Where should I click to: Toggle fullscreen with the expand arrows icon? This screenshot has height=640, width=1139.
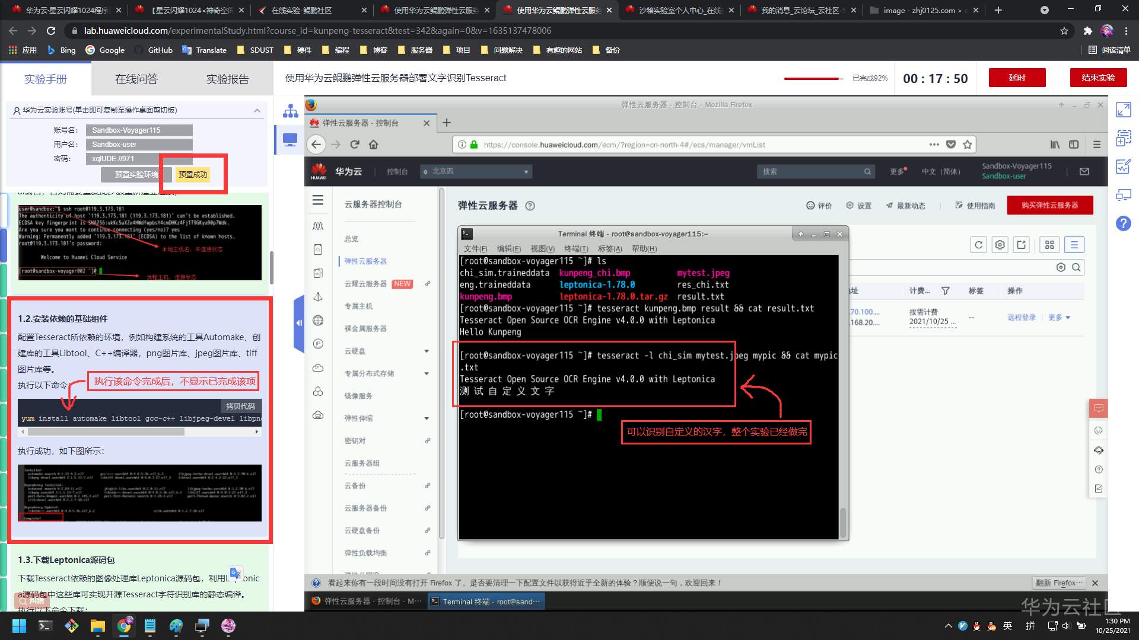[x=1124, y=110]
